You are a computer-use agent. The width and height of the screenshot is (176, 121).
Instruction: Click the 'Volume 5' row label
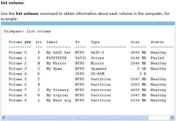(x=18, y=79)
